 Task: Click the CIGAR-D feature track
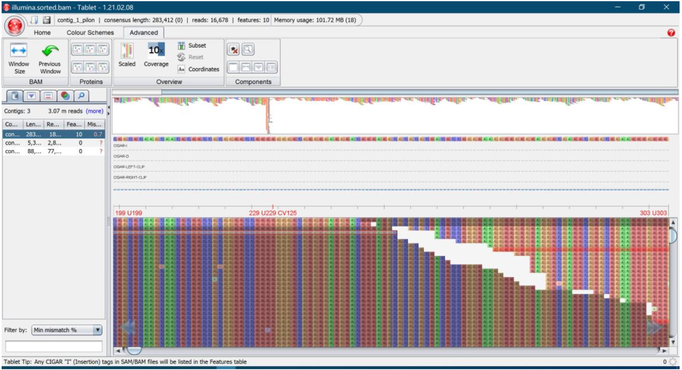point(391,156)
